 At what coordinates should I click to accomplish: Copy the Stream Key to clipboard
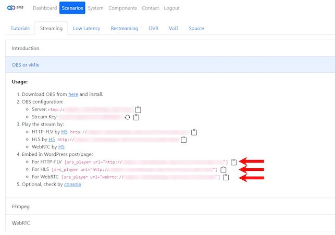click(136, 117)
